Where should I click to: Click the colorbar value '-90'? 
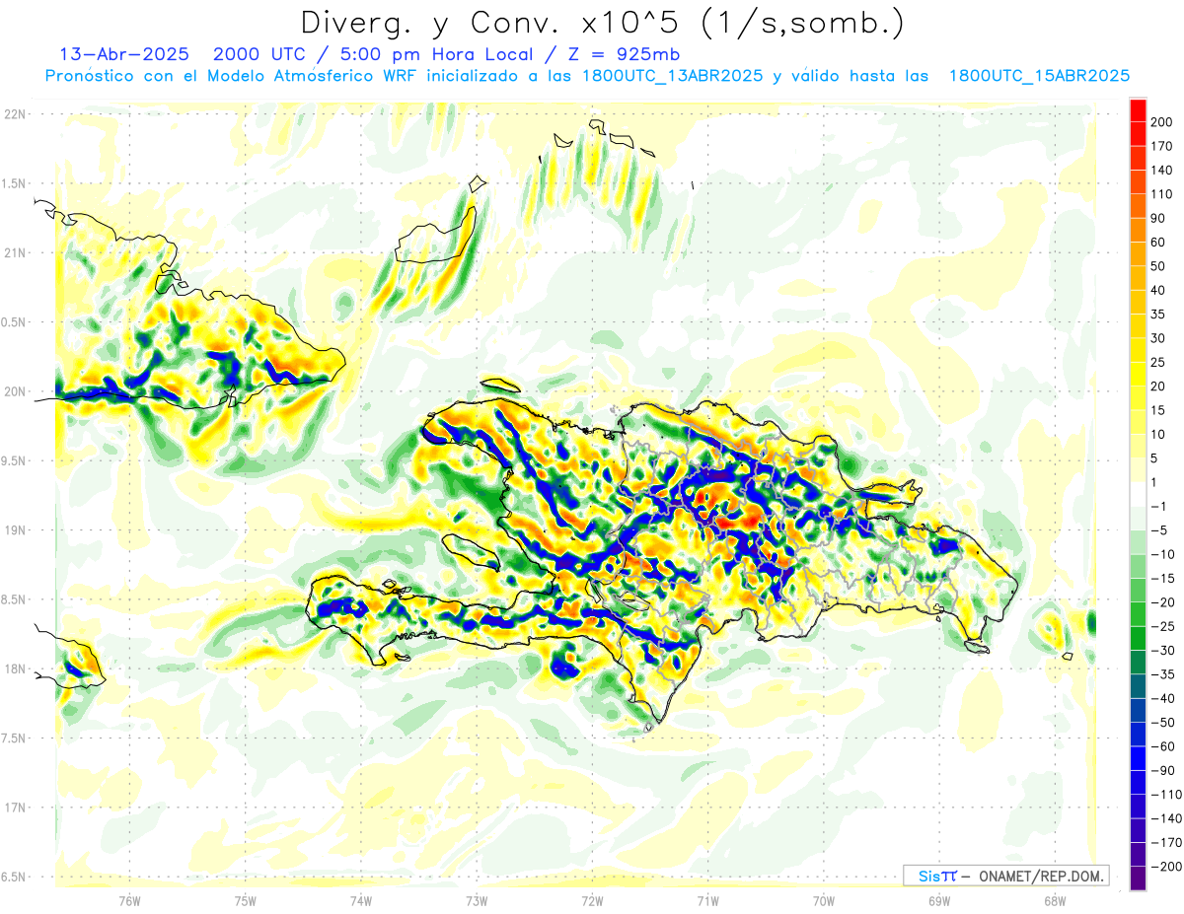click(x=1165, y=770)
